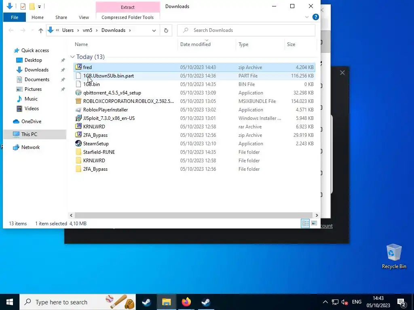414x310 pixels.
Task: Open the File menu tab
Action: 15,17
